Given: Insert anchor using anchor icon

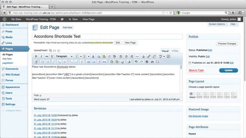Looking at the screenshot, I should click(143, 56).
